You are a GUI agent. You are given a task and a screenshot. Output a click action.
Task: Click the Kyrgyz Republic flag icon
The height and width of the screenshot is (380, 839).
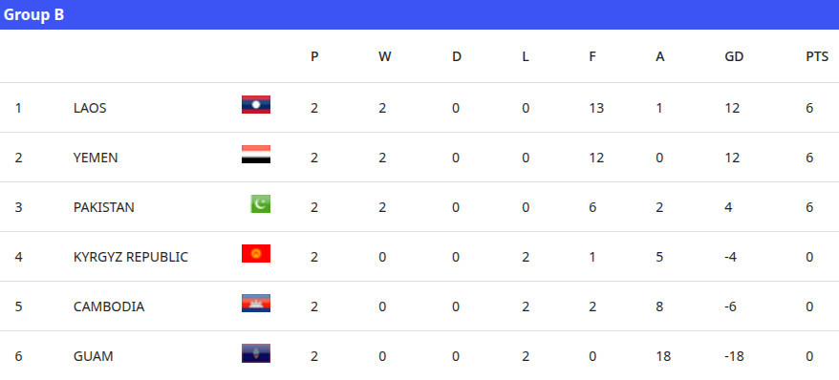point(256,253)
